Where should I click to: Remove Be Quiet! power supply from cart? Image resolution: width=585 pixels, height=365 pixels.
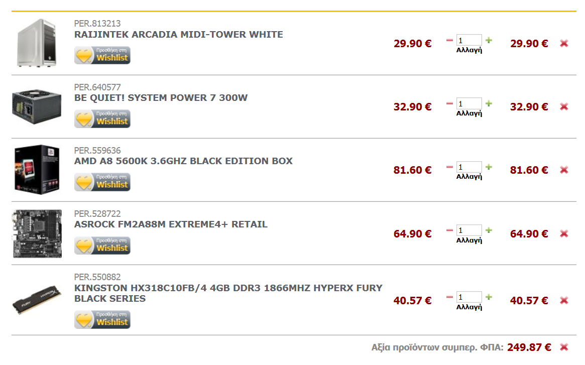(564, 107)
